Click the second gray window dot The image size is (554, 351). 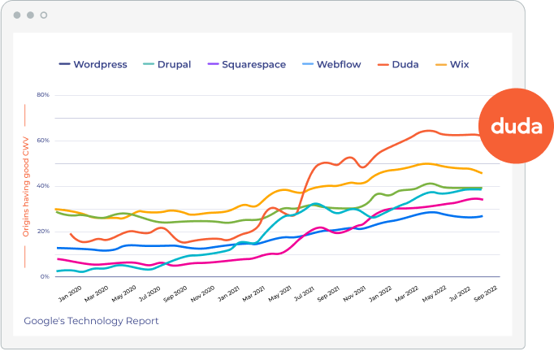[x=30, y=15]
